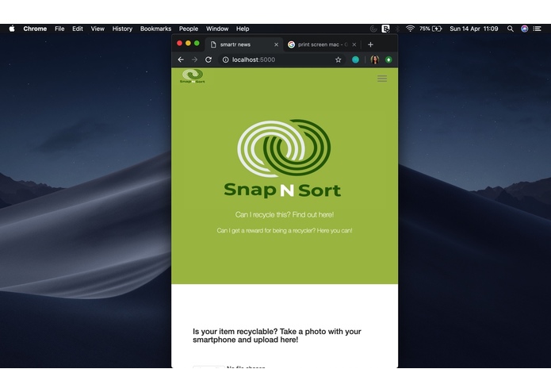The height and width of the screenshot is (392, 551).
Task: Click the battery status indicator
Action: (x=430, y=29)
